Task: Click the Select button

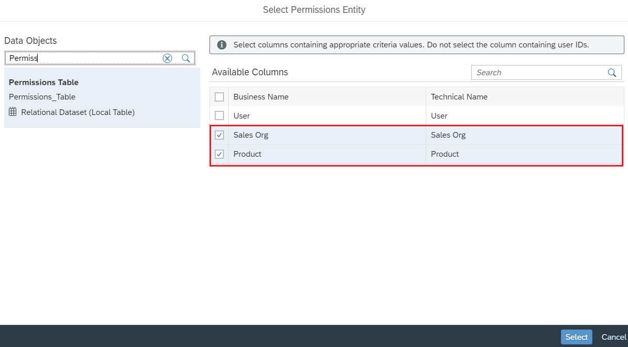Action: [576, 337]
